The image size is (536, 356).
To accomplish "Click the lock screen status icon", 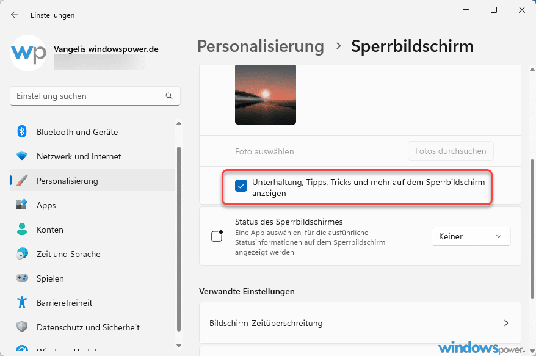I will pos(217,236).
